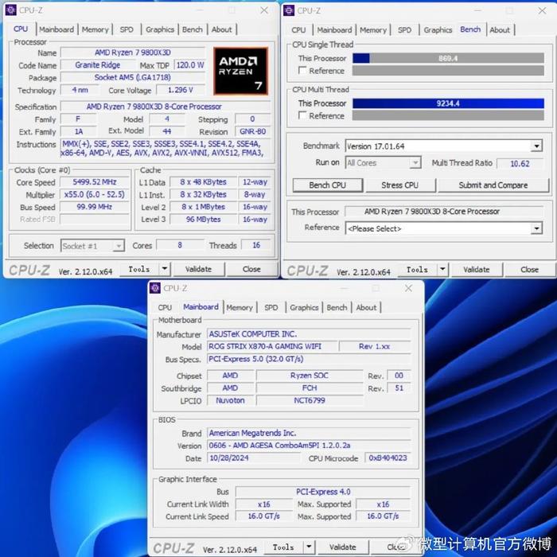Click multi thread 9234.4 score bar
The height and width of the screenshot is (557, 557).
click(448, 103)
